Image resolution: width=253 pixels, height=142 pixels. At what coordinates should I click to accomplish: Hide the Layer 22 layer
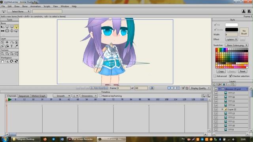(x=216, y=109)
